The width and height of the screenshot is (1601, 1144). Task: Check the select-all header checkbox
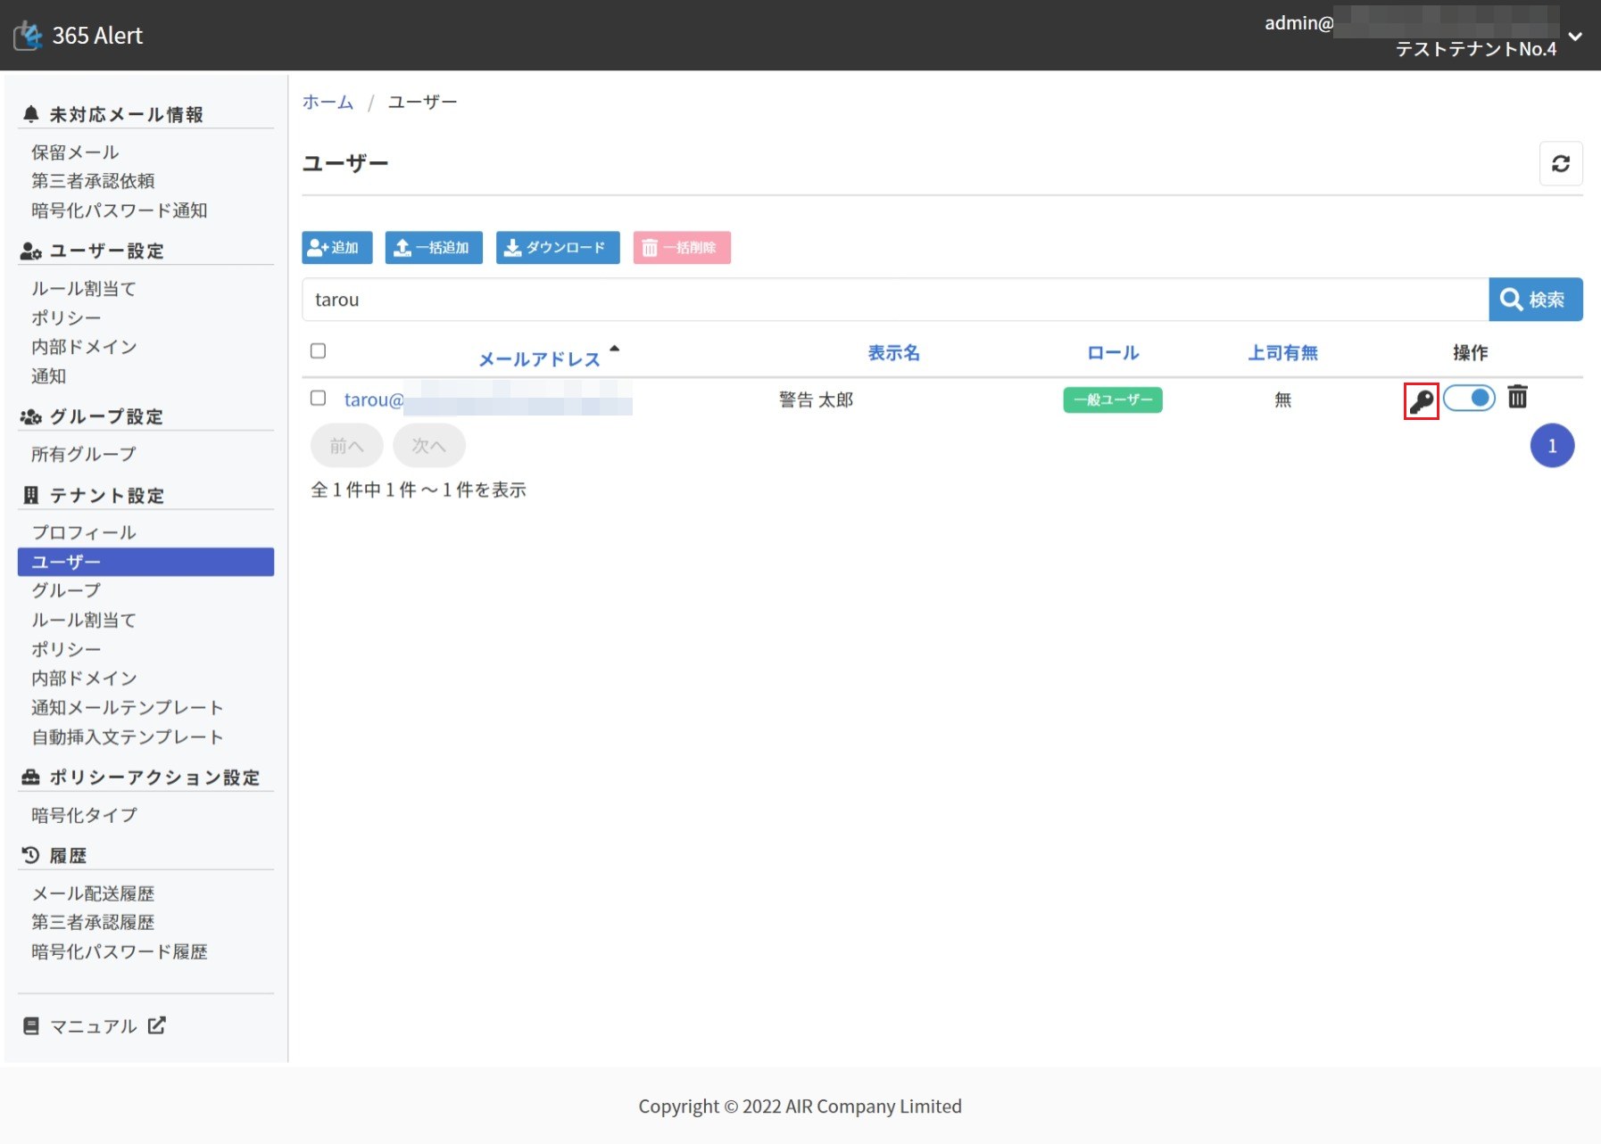pyautogui.click(x=318, y=351)
